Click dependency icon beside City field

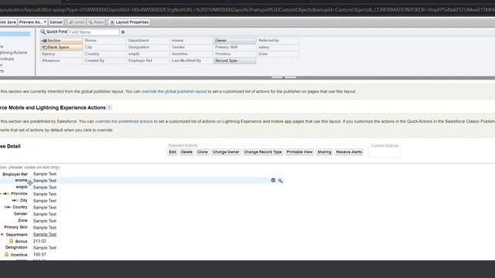(x=15, y=201)
